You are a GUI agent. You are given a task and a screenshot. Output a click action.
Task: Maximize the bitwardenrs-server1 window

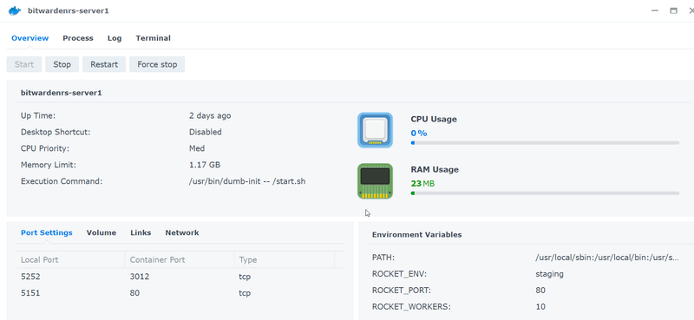click(x=674, y=10)
